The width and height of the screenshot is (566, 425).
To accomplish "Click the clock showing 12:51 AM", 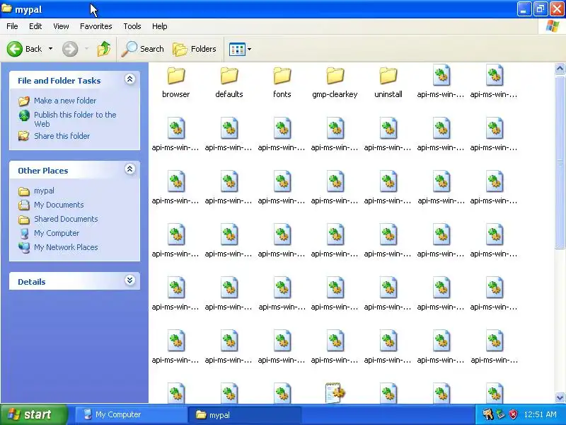I will (540, 414).
